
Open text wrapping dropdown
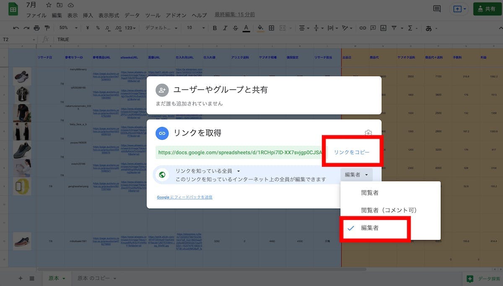point(332,28)
